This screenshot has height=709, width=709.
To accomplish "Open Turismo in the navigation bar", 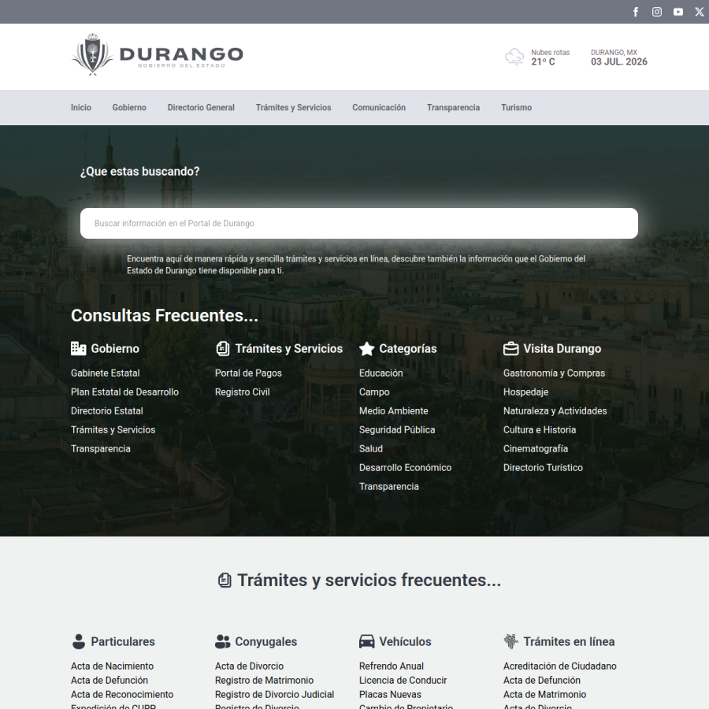I will [516, 108].
